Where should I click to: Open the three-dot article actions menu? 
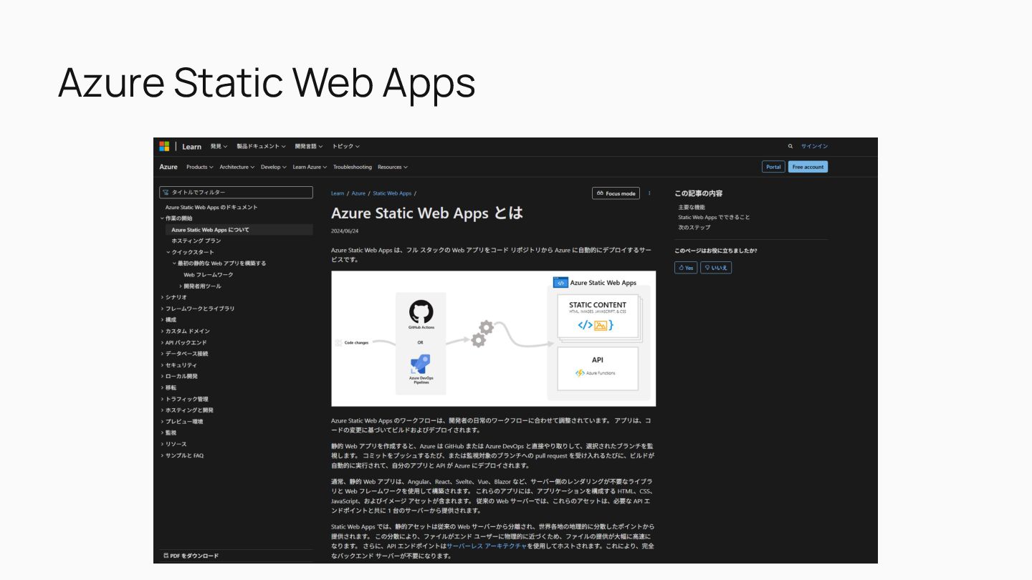pos(649,193)
